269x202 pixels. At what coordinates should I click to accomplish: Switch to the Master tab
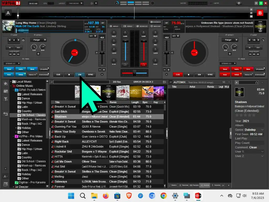click(156, 26)
